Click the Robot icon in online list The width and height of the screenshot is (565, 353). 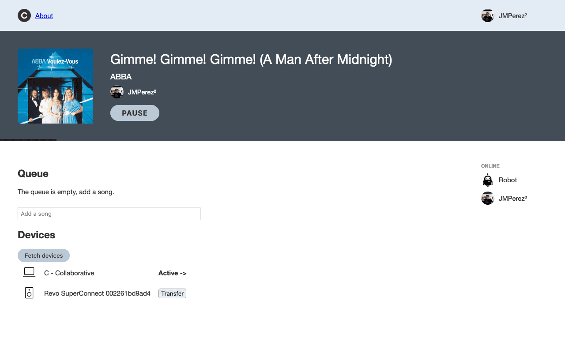pos(488,180)
